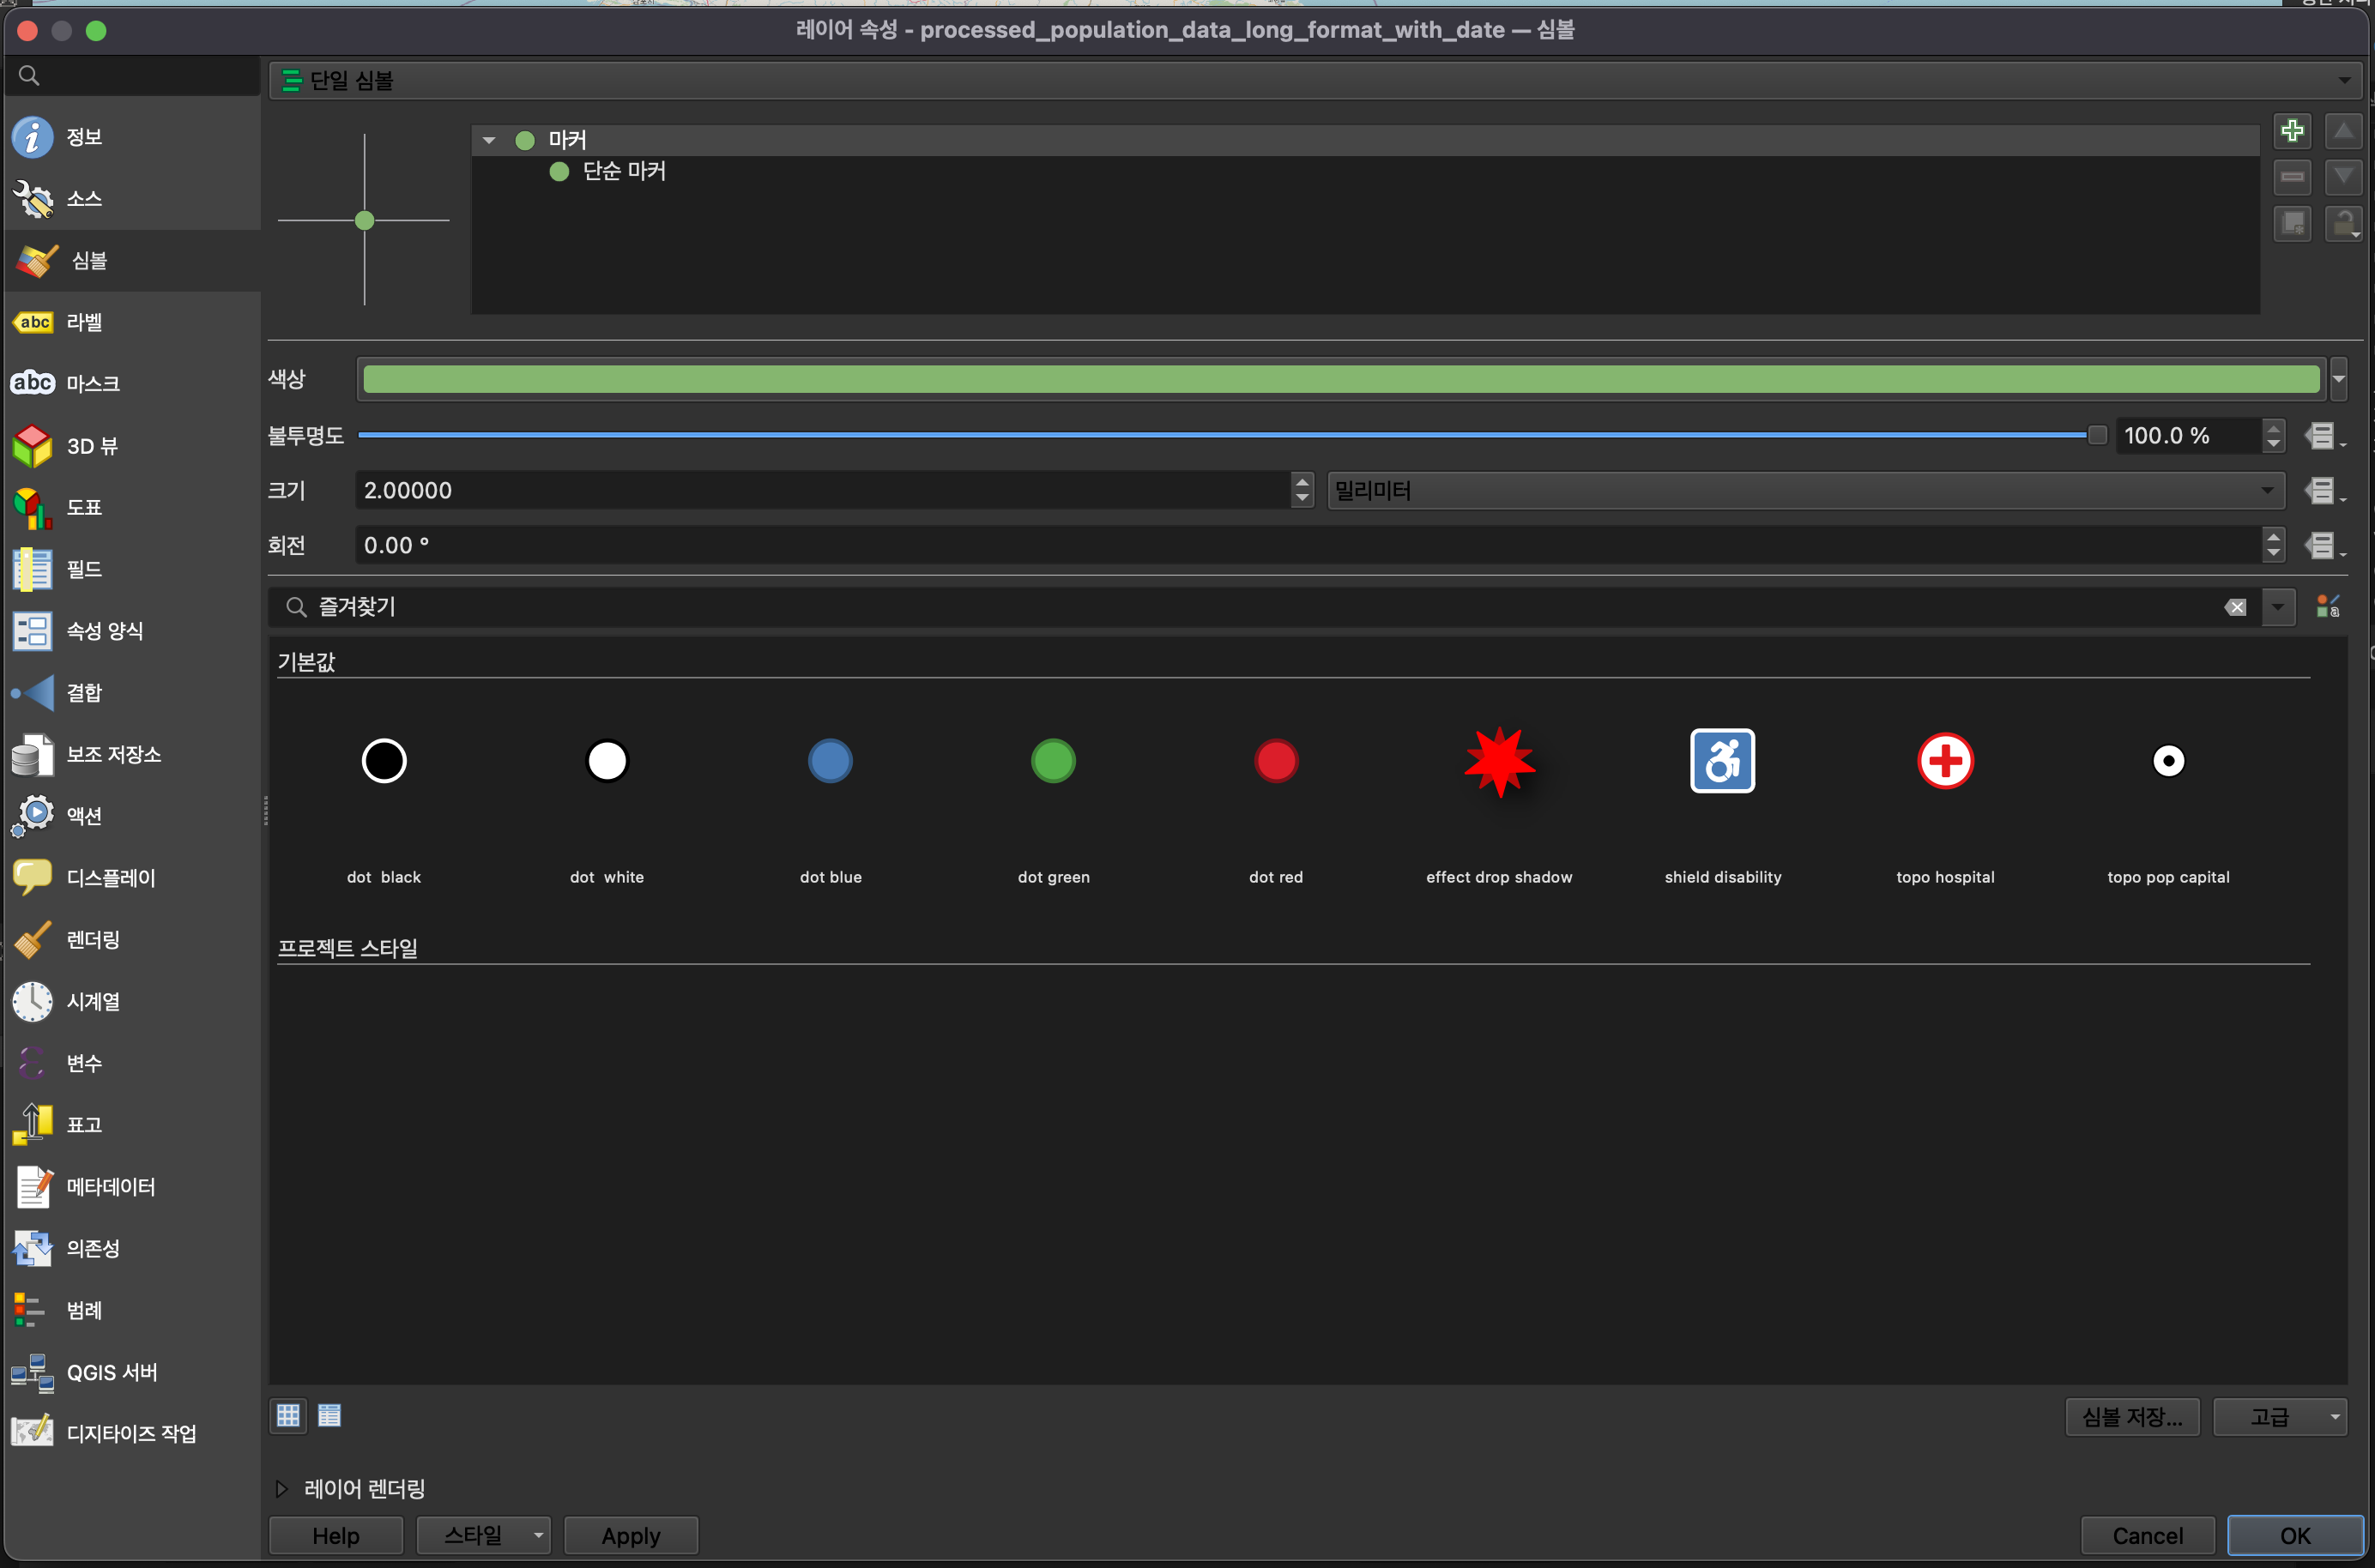Switch to the 필드 sidebar tab
This screenshot has height=1568, width=2375.
[84, 569]
